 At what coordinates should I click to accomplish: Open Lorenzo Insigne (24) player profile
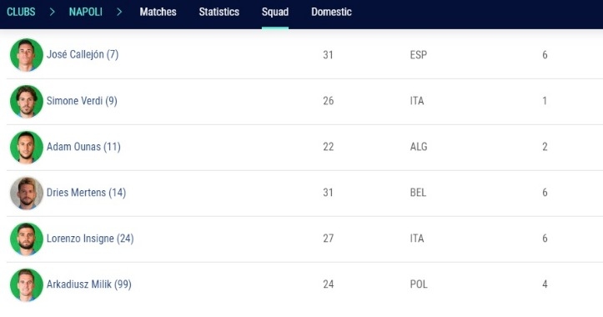point(90,239)
